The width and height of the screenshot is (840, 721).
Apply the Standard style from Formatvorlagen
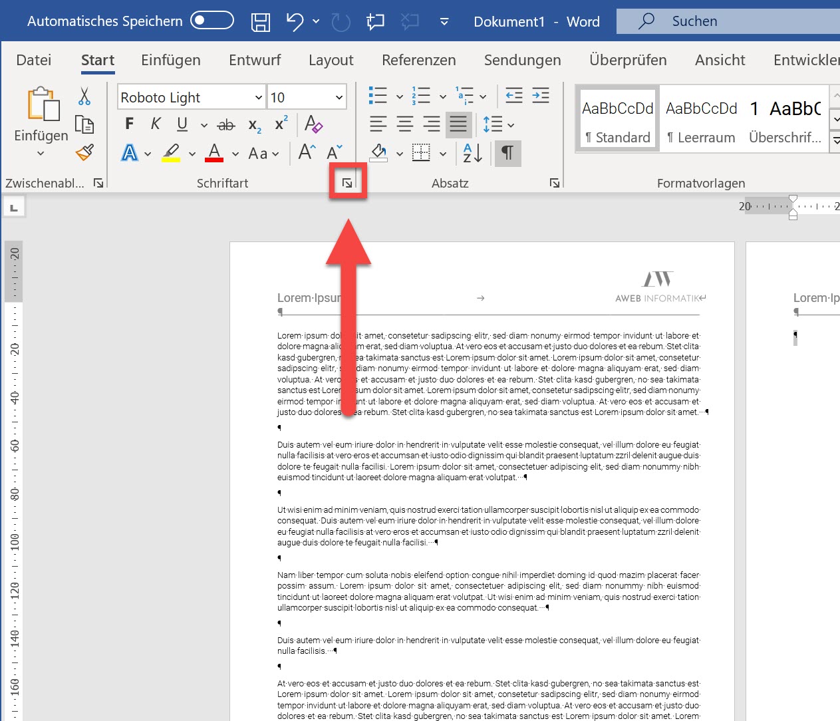(x=618, y=120)
